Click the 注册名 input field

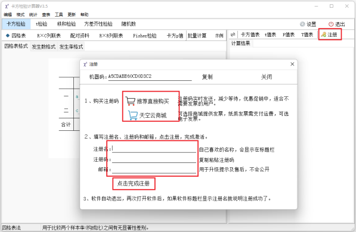click(154, 149)
